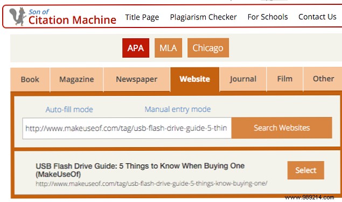Go to Plagiarism Checker page

point(203,17)
